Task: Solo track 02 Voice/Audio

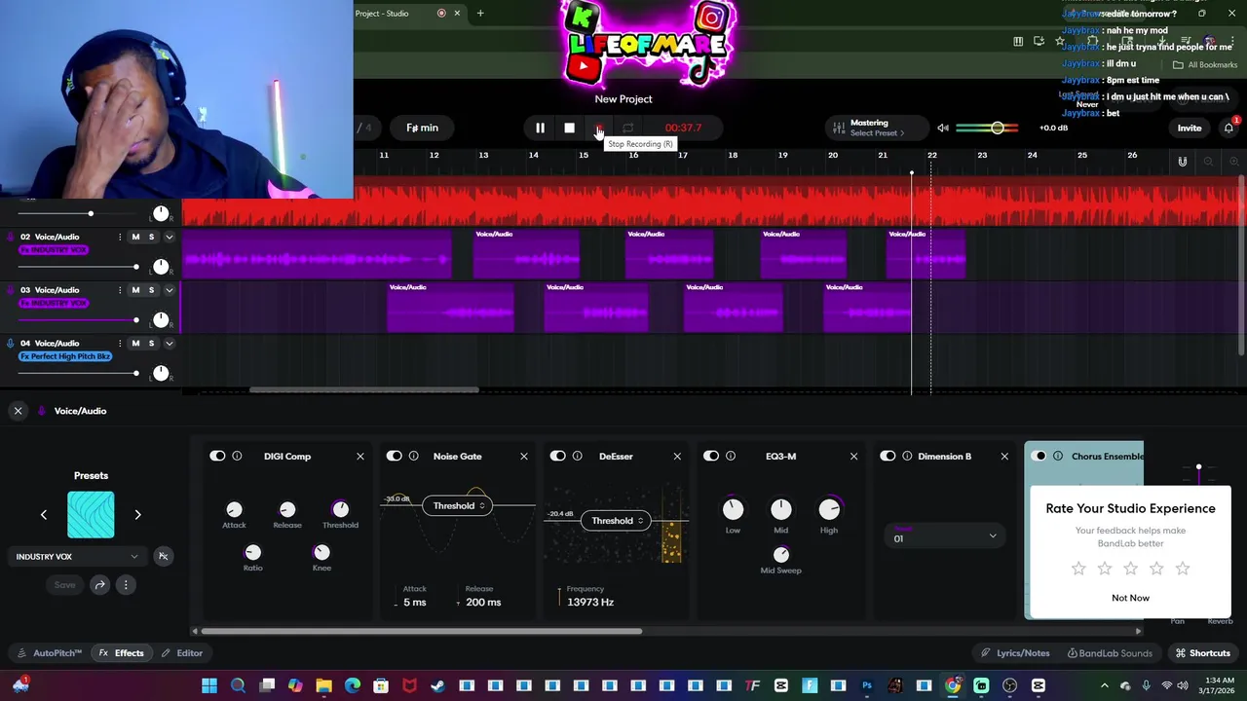Action: 151,237
